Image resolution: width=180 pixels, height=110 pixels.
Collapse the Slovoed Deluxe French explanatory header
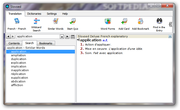[170, 36]
